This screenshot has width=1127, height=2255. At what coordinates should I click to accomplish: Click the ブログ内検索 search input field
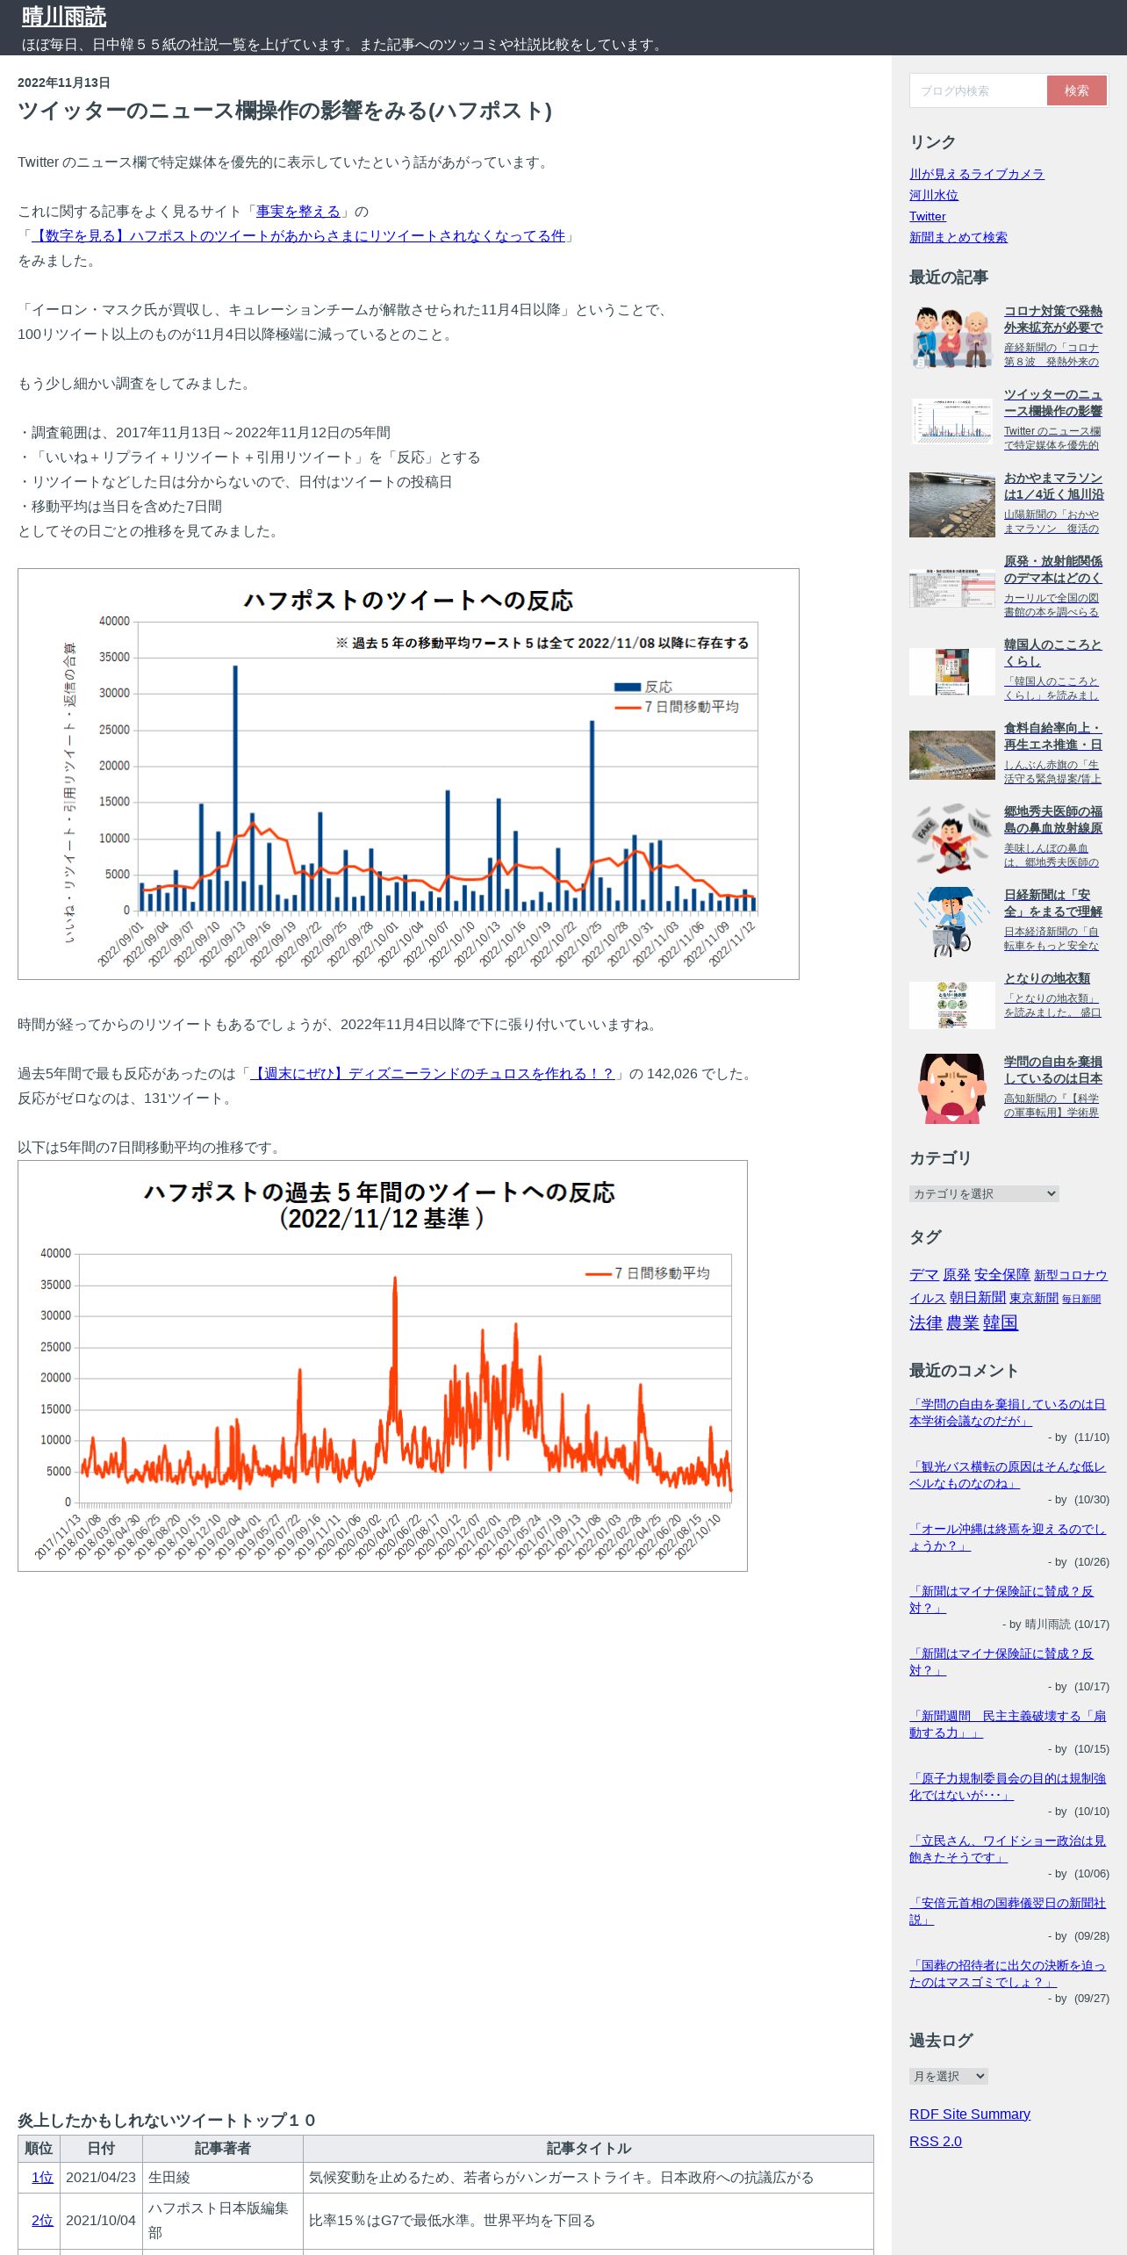pos(978,90)
